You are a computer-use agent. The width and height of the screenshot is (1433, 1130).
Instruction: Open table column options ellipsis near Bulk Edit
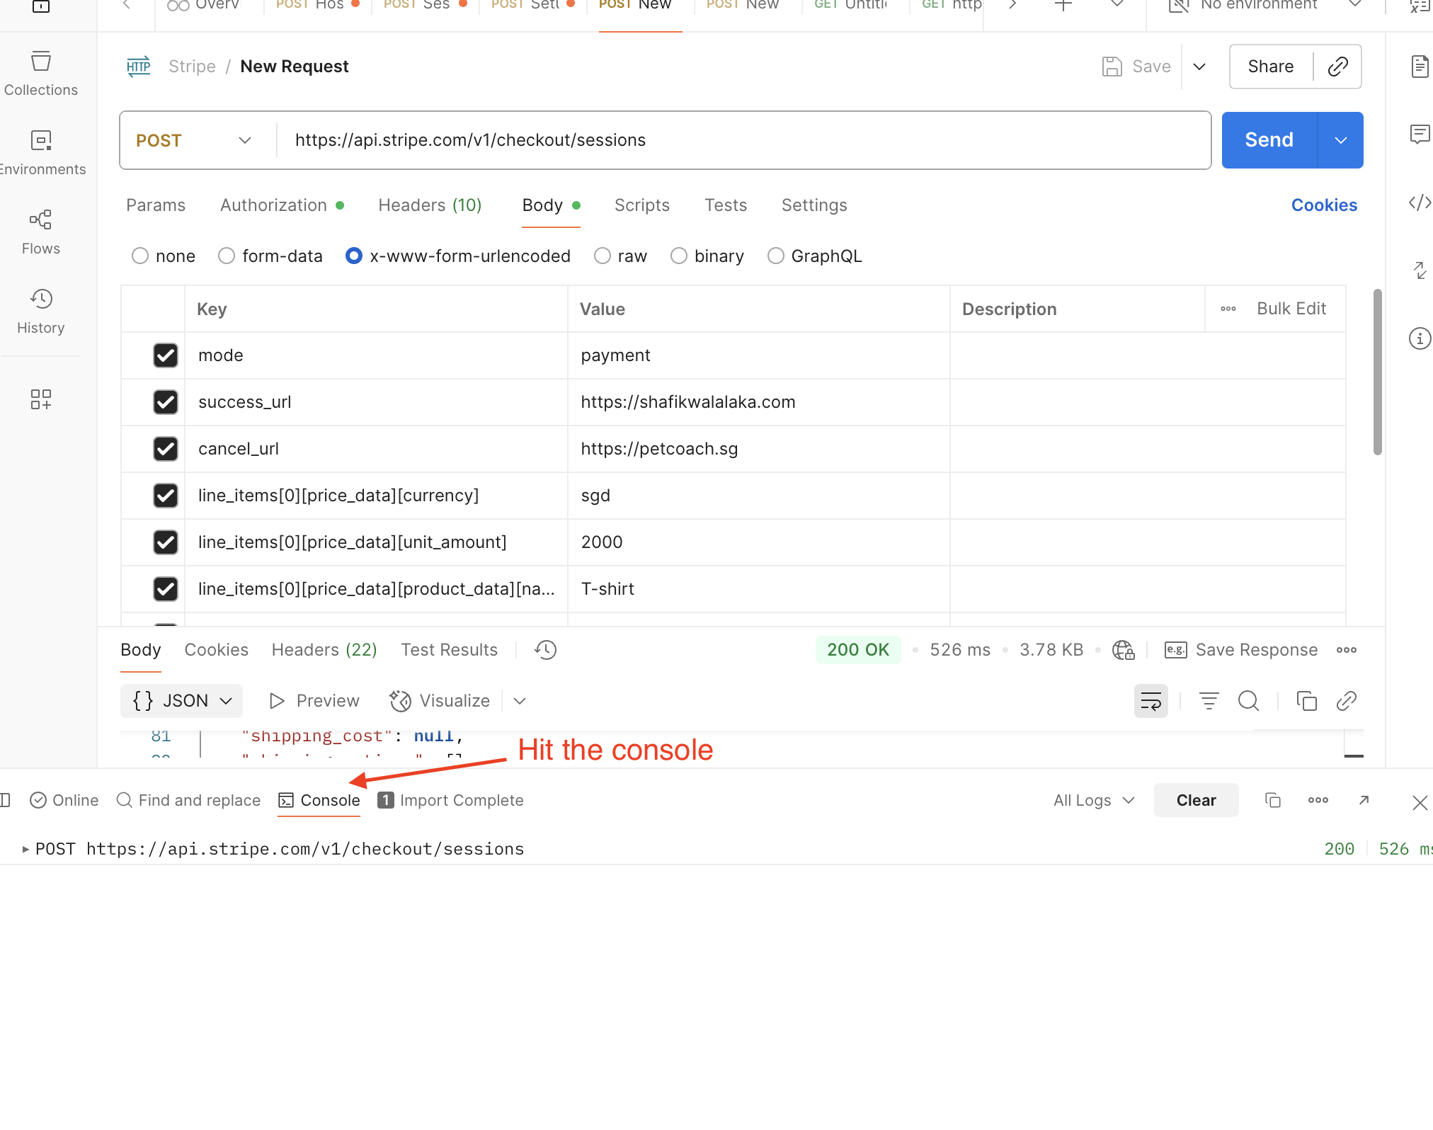point(1228,309)
